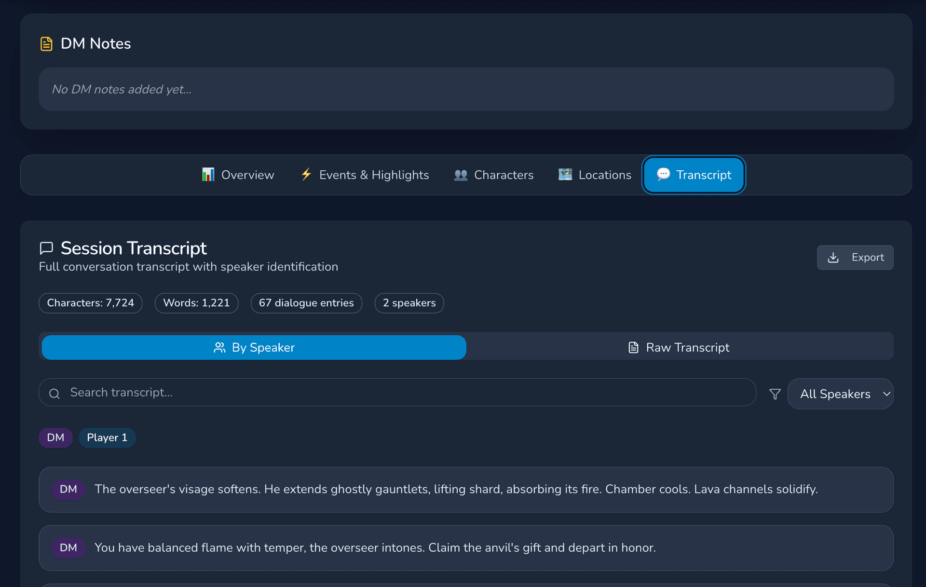Click the Export download arrow icon

[833, 258]
